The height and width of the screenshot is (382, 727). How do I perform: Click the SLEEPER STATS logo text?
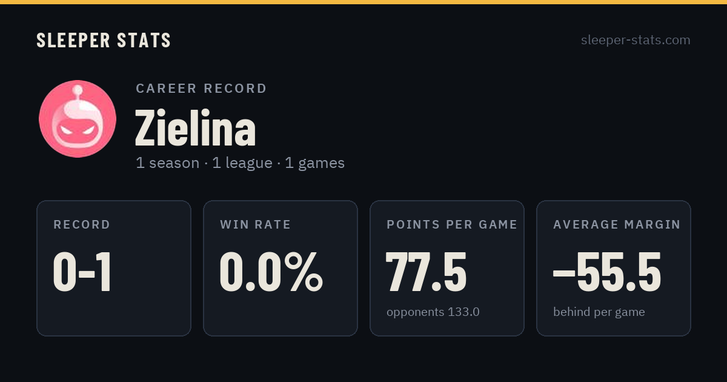tap(104, 40)
